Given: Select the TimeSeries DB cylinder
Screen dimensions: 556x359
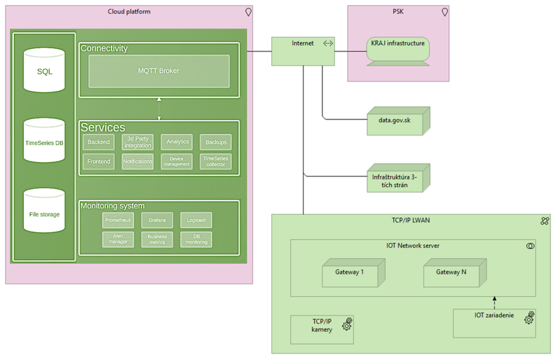Looking at the screenshot, I should [x=44, y=141].
